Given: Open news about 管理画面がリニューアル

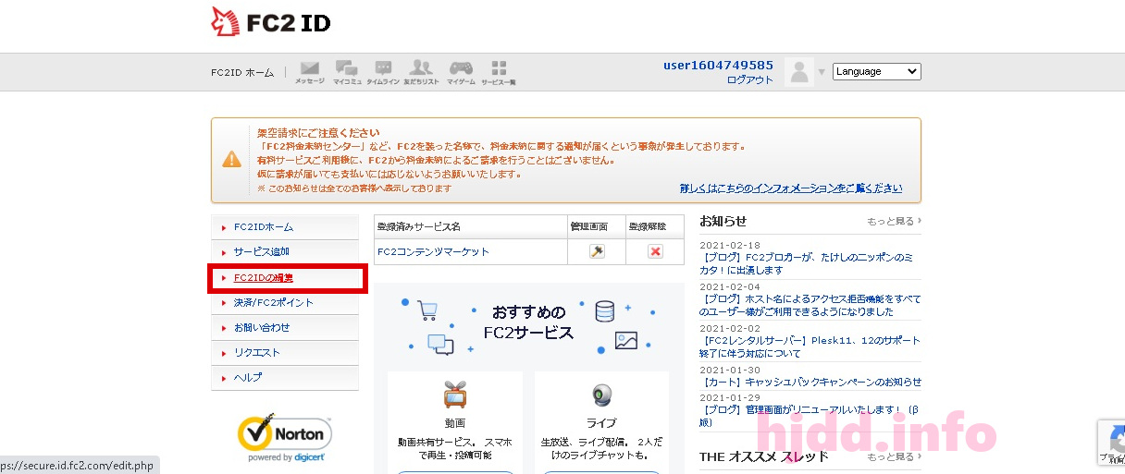Looking at the screenshot, I should pos(809,416).
